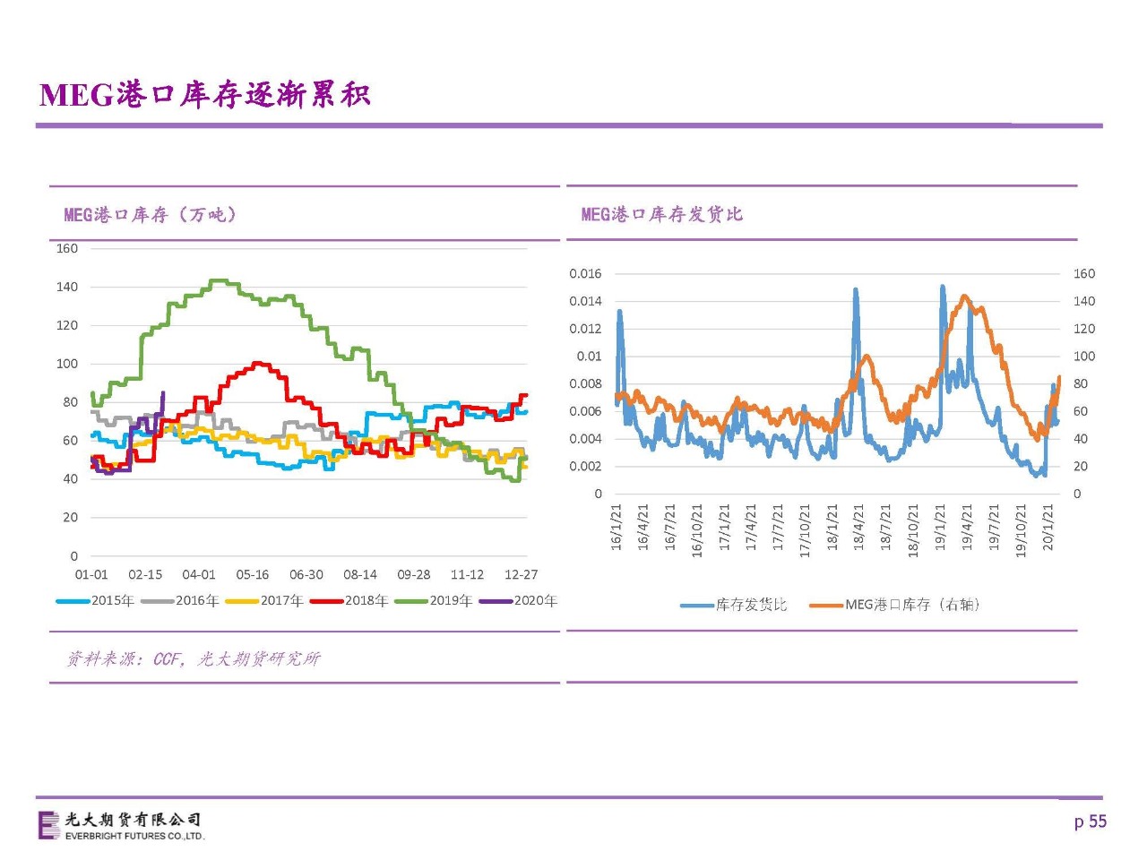Image resolution: width=1147 pixels, height=860 pixels.
Task: Click the right chart axis value "0.002"
Action: click(x=585, y=466)
